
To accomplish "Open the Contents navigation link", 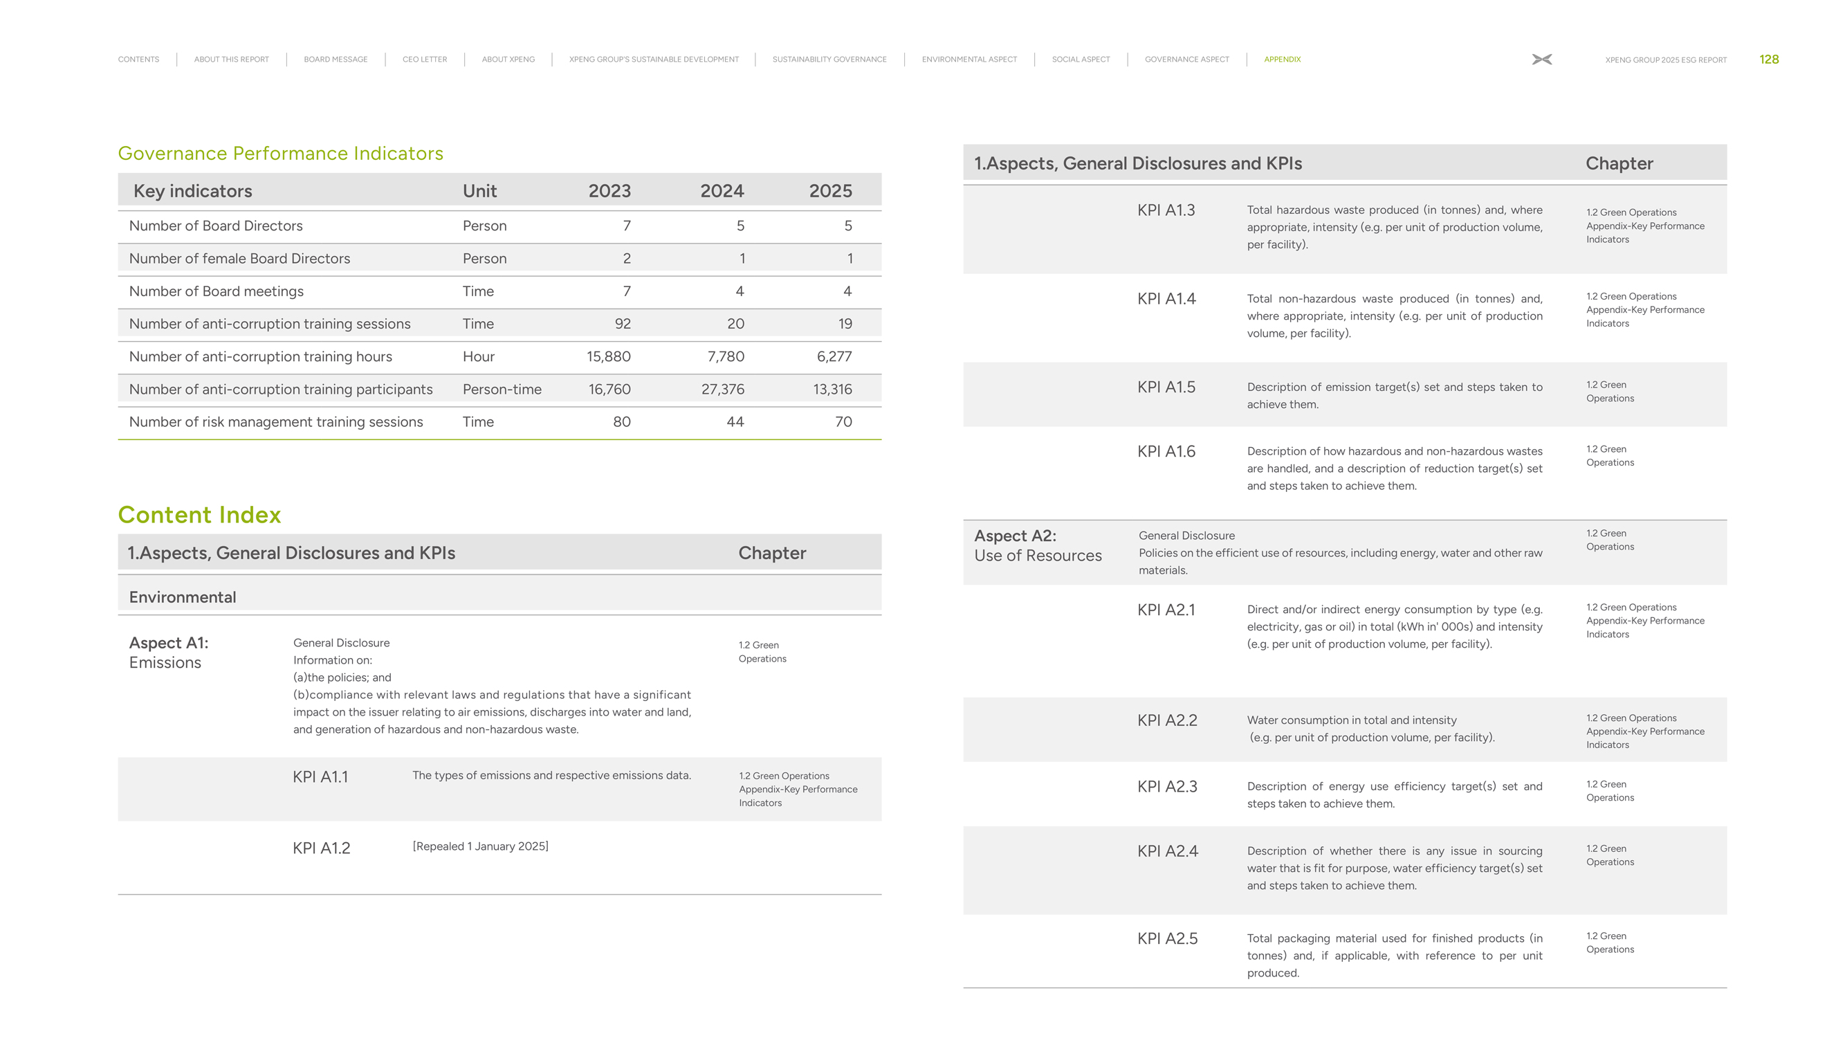I will [x=138, y=60].
